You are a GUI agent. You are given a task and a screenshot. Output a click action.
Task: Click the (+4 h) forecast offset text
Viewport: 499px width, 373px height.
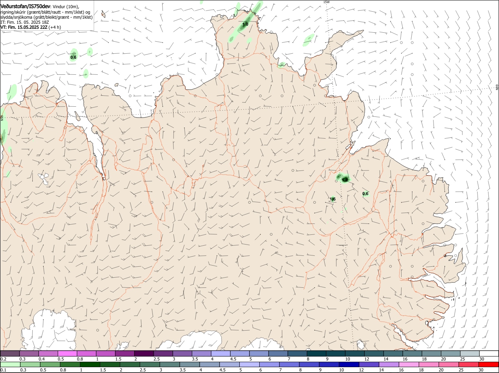coord(55,27)
